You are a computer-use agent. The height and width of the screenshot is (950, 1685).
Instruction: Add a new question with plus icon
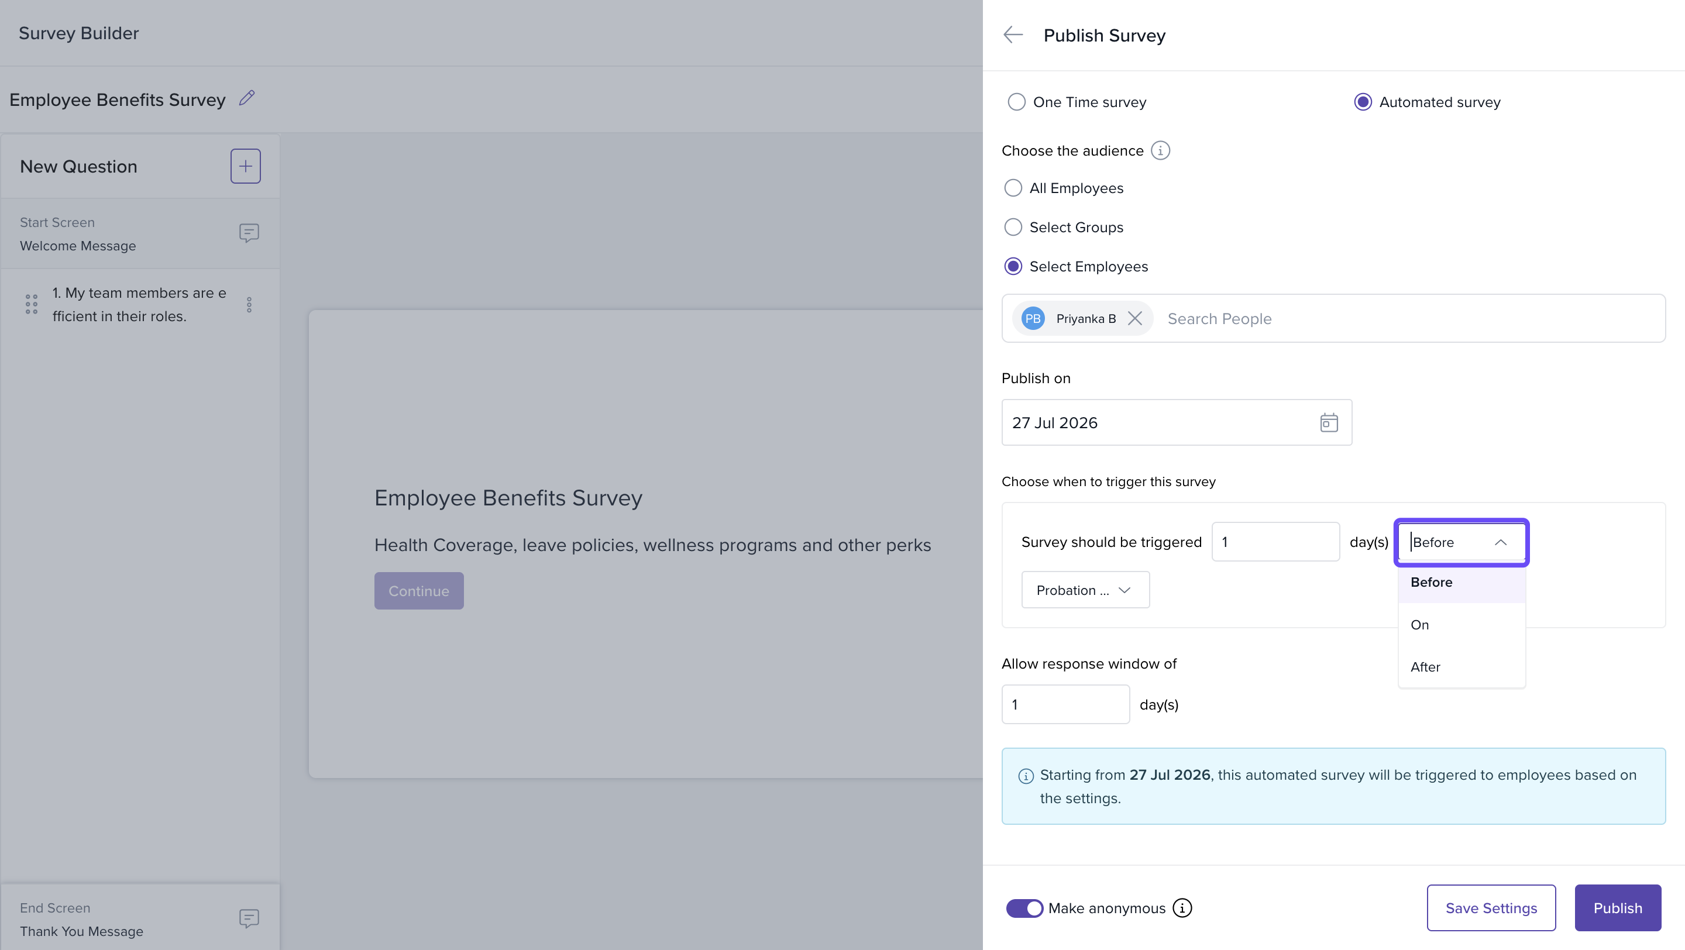click(x=245, y=166)
